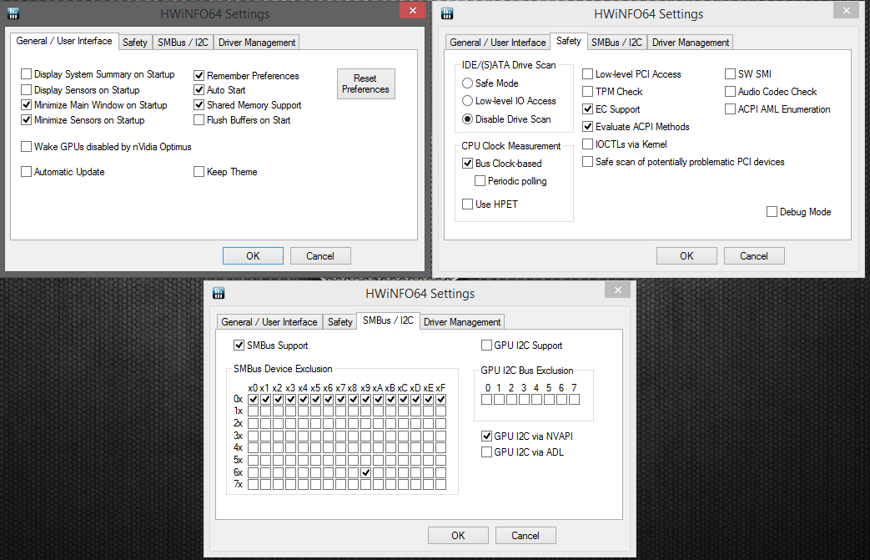Select Safe Mode drive scan option

pyautogui.click(x=490, y=83)
